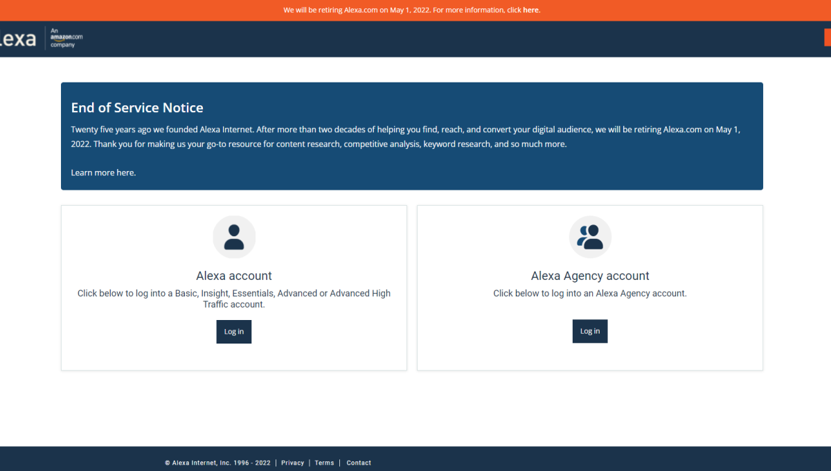Click the 'An Amazon.com company' logo
Image resolution: width=831 pixels, height=471 pixels.
66,38
